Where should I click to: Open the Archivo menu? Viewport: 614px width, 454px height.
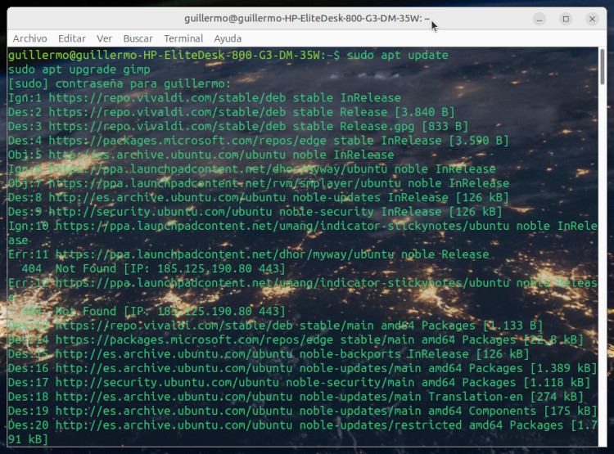pyautogui.click(x=29, y=38)
